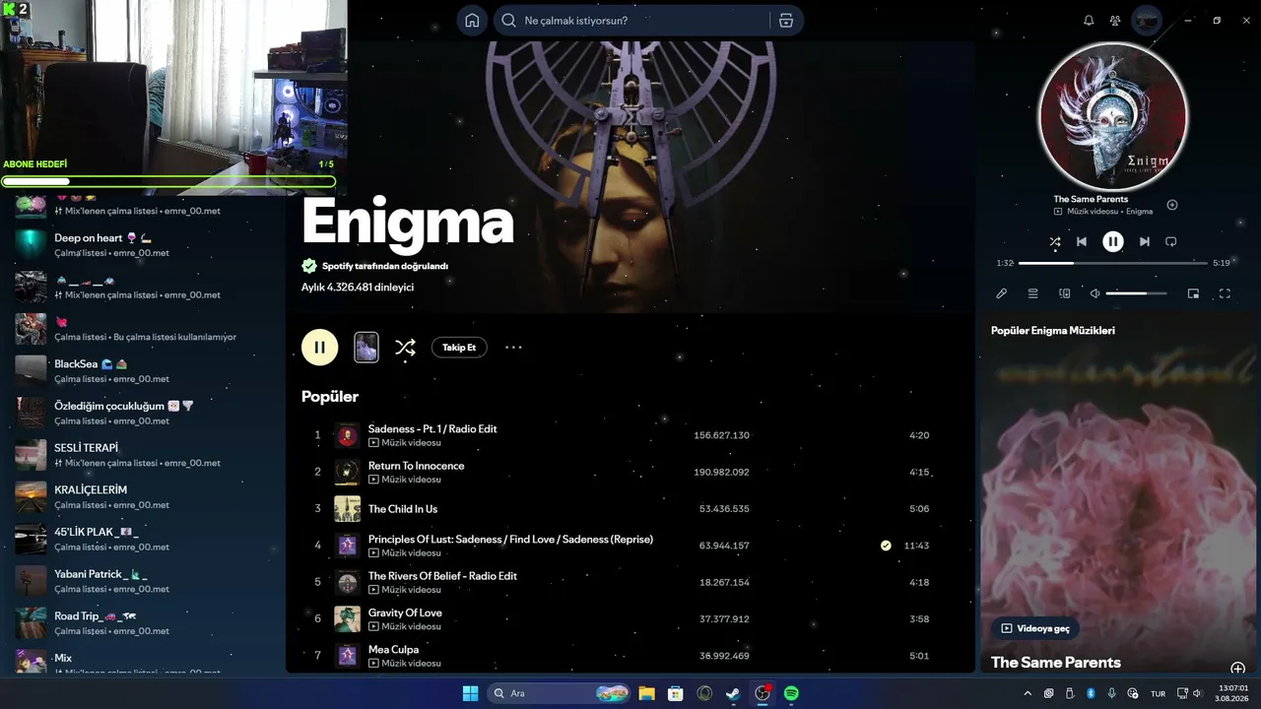Enter full screen mode
The width and height of the screenshot is (1261, 709).
[x=1226, y=293]
